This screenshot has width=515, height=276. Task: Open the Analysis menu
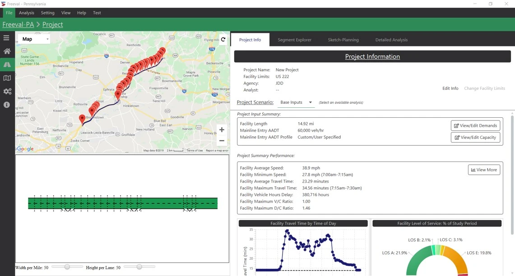tap(27, 13)
